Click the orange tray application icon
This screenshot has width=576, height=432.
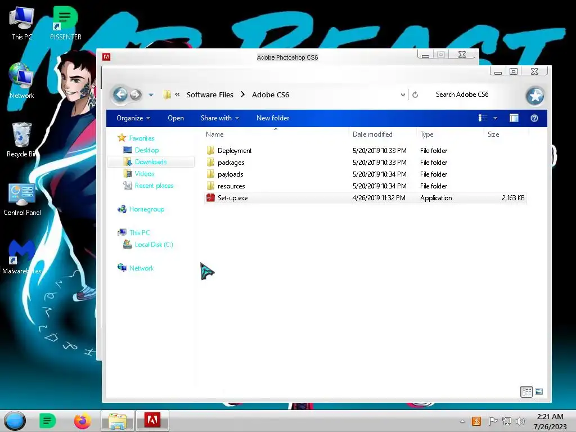[476, 421]
